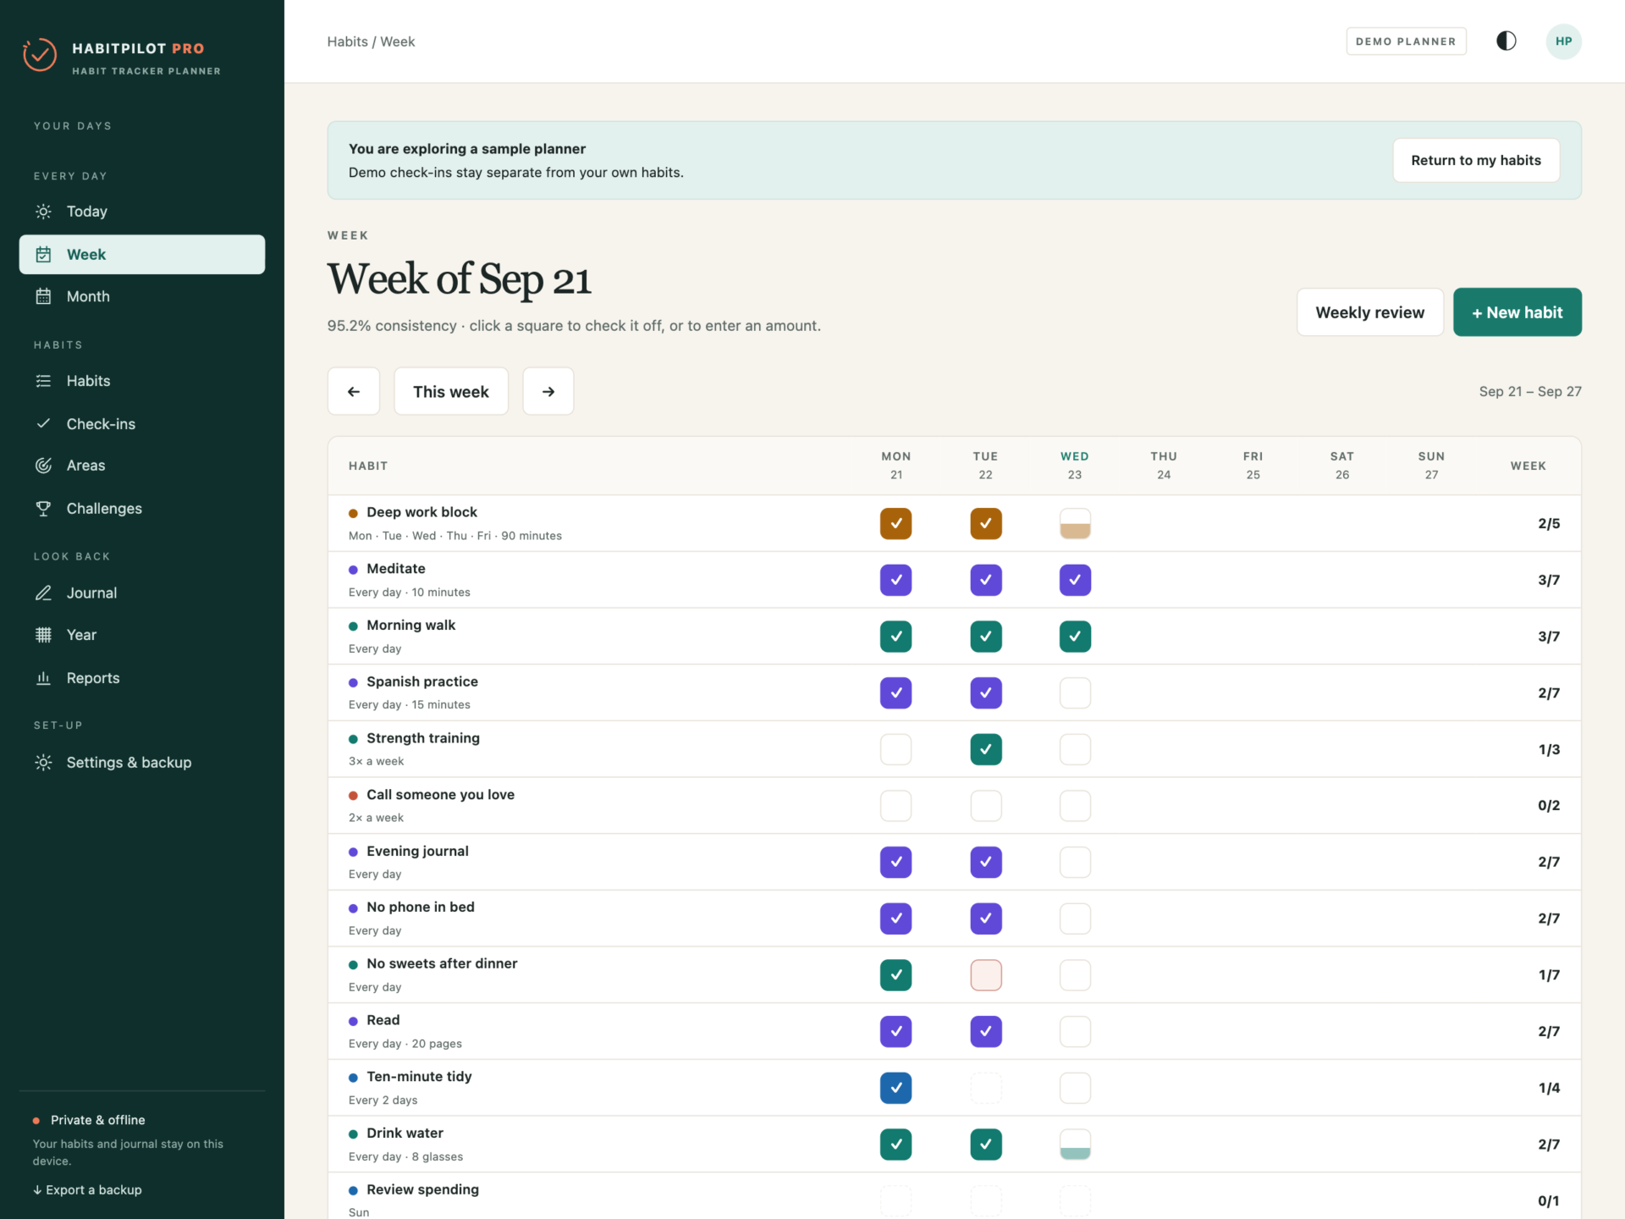
Task: Click the Year grid icon
Action: coord(43,635)
